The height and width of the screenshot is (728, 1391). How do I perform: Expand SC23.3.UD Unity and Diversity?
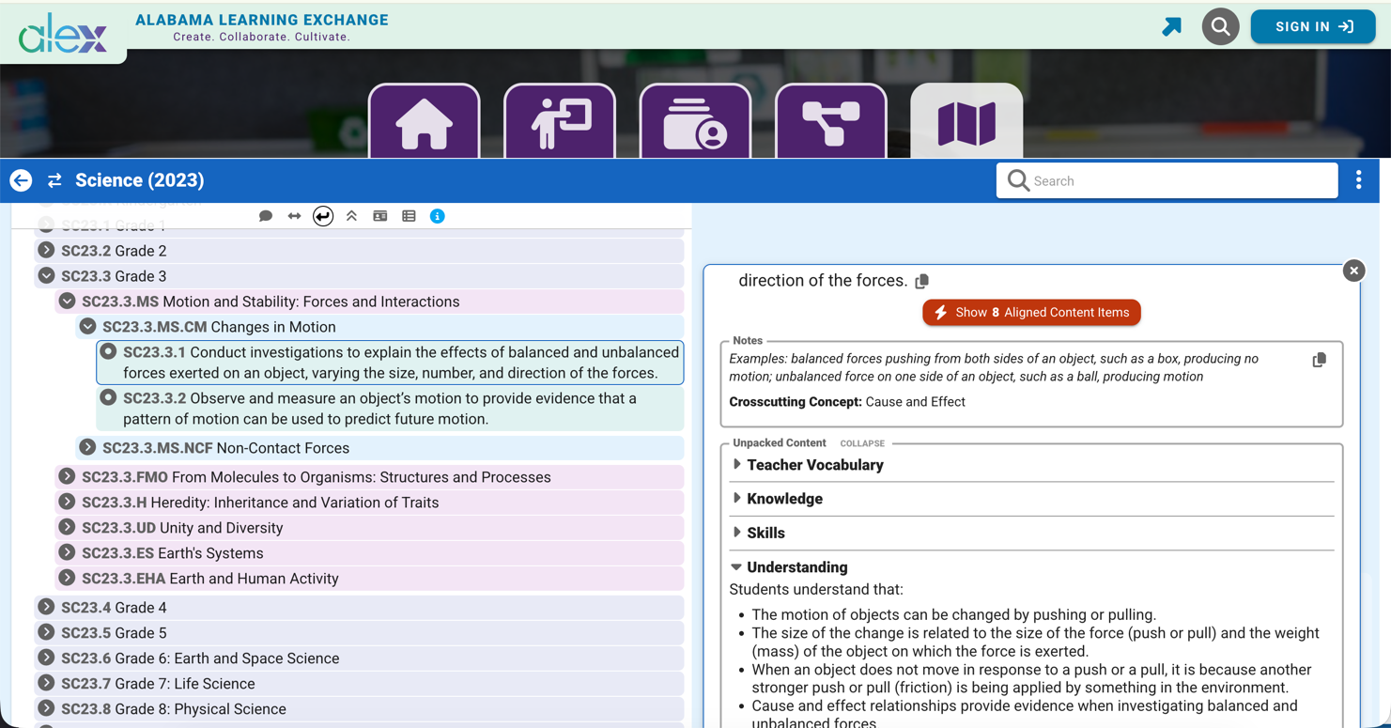(x=67, y=527)
